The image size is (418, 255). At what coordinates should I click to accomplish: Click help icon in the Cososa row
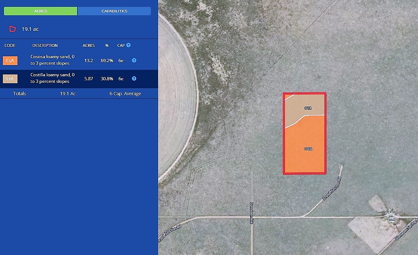tap(134, 61)
